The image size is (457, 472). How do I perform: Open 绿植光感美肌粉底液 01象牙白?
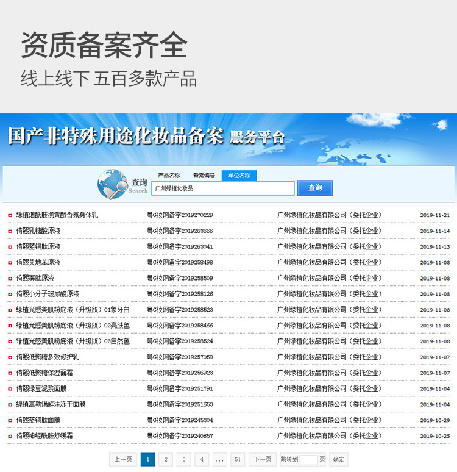tap(73, 309)
